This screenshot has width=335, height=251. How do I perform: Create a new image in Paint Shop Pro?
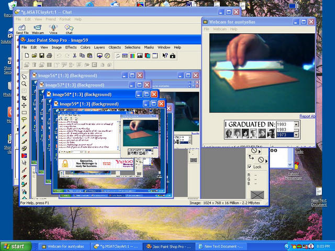[27, 56]
